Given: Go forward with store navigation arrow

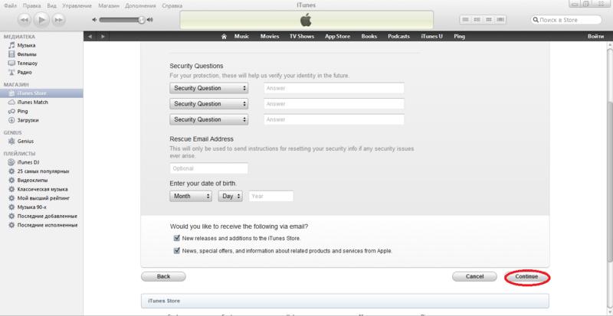Looking at the screenshot, I should coord(103,36).
